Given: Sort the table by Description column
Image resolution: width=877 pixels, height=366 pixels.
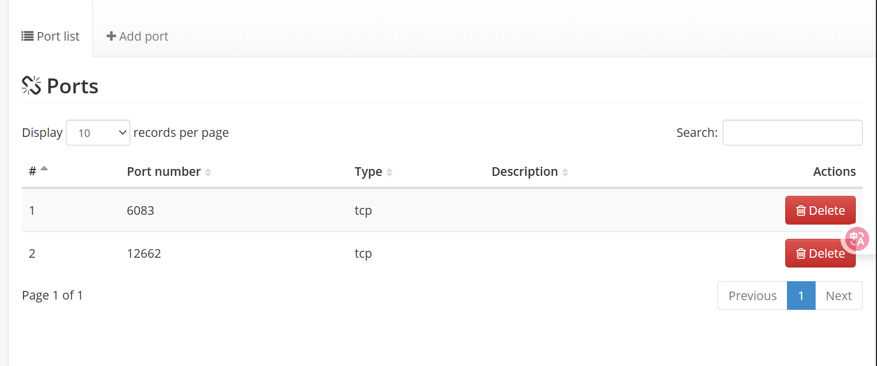Looking at the screenshot, I should 530,172.
